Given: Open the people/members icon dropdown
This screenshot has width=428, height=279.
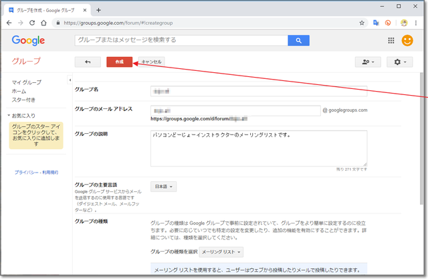Looking at the screenshot, I should pyautogui.click(x=368, y=62).
